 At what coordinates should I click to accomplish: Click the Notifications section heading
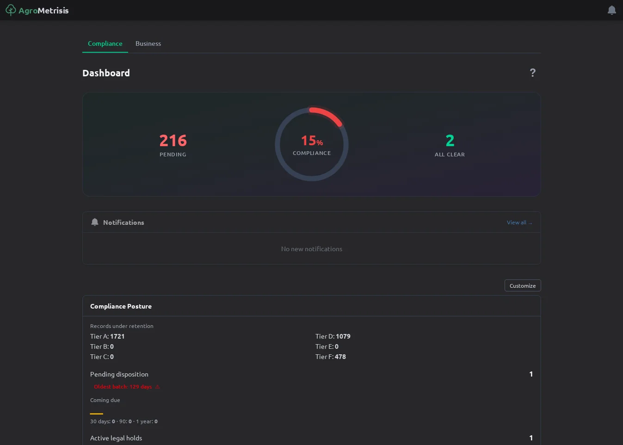point(123,222)
